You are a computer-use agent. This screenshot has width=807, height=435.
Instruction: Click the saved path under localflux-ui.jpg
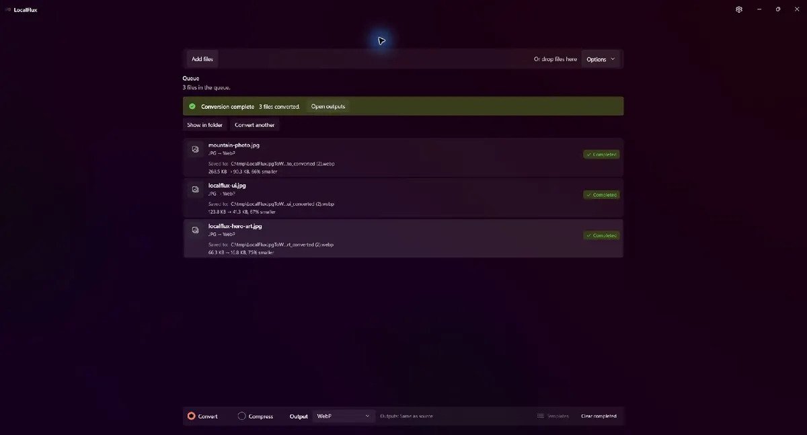coord(282,204)
